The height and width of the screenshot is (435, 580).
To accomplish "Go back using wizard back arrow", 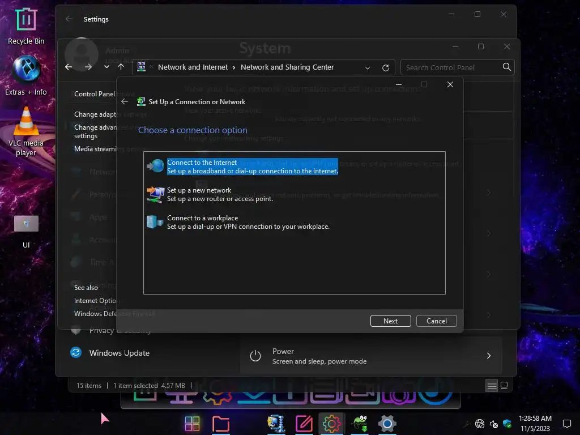I will tap(125, 101).
